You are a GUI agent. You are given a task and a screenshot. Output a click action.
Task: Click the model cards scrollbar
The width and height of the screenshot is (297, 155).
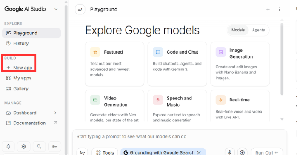pyautogui.click(x=282, y=59)
